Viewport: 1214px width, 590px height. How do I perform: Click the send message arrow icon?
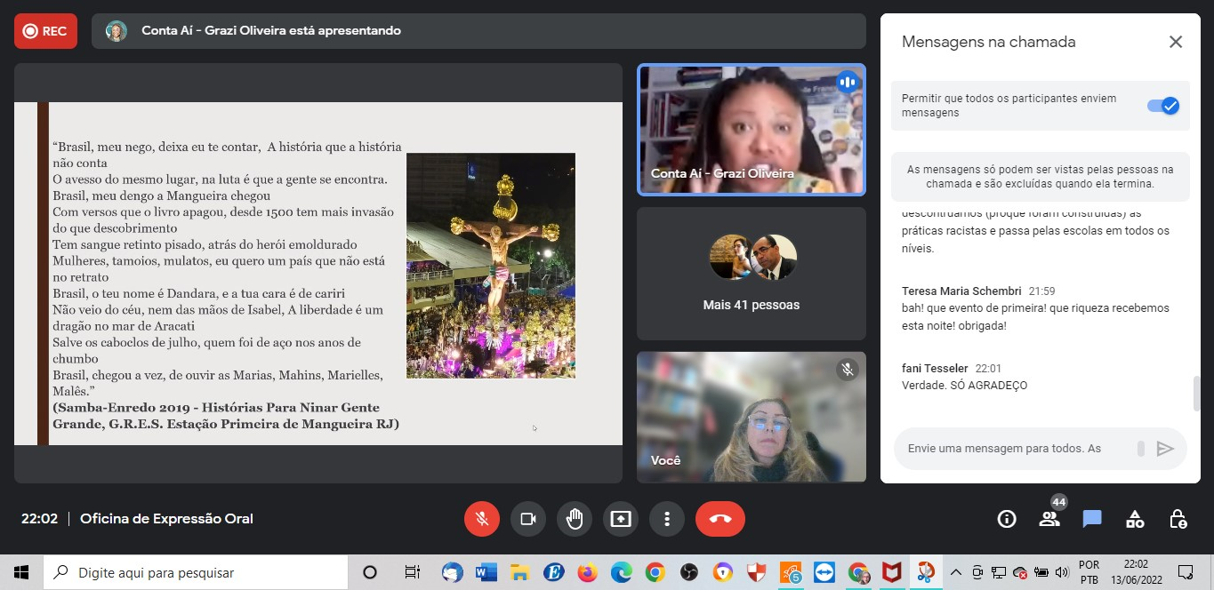(1165, 449)
